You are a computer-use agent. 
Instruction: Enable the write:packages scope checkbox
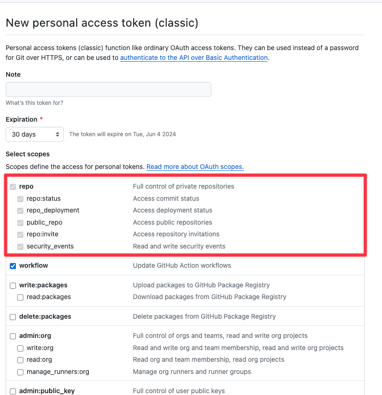[x=13, y=285]
